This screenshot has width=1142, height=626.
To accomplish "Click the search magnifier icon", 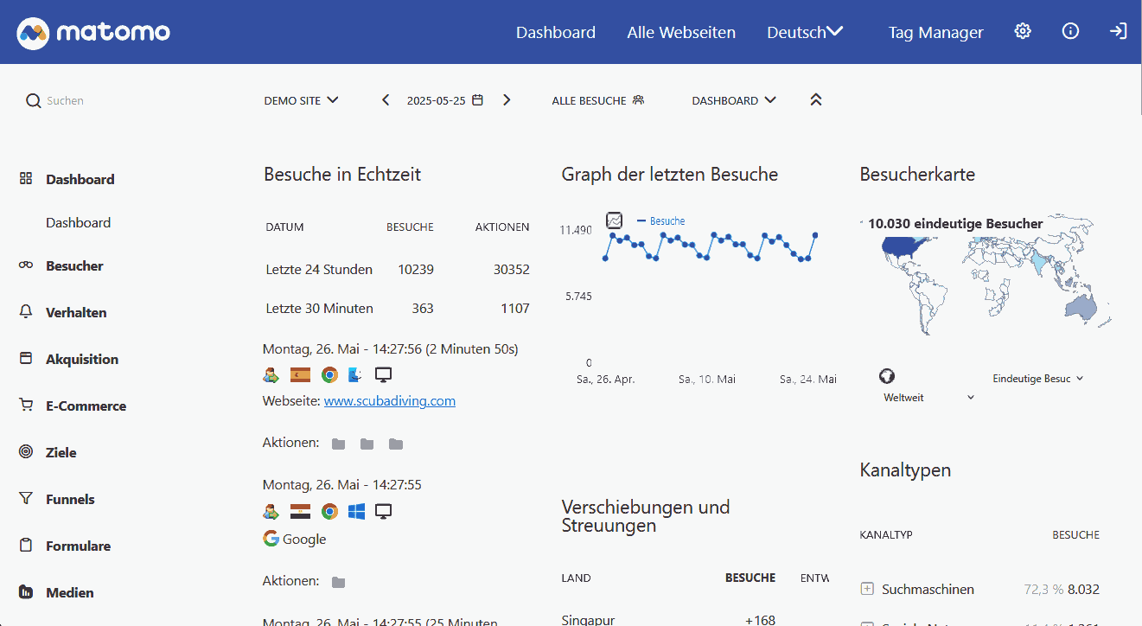I will pyautogui.click(x=34, y=101).
